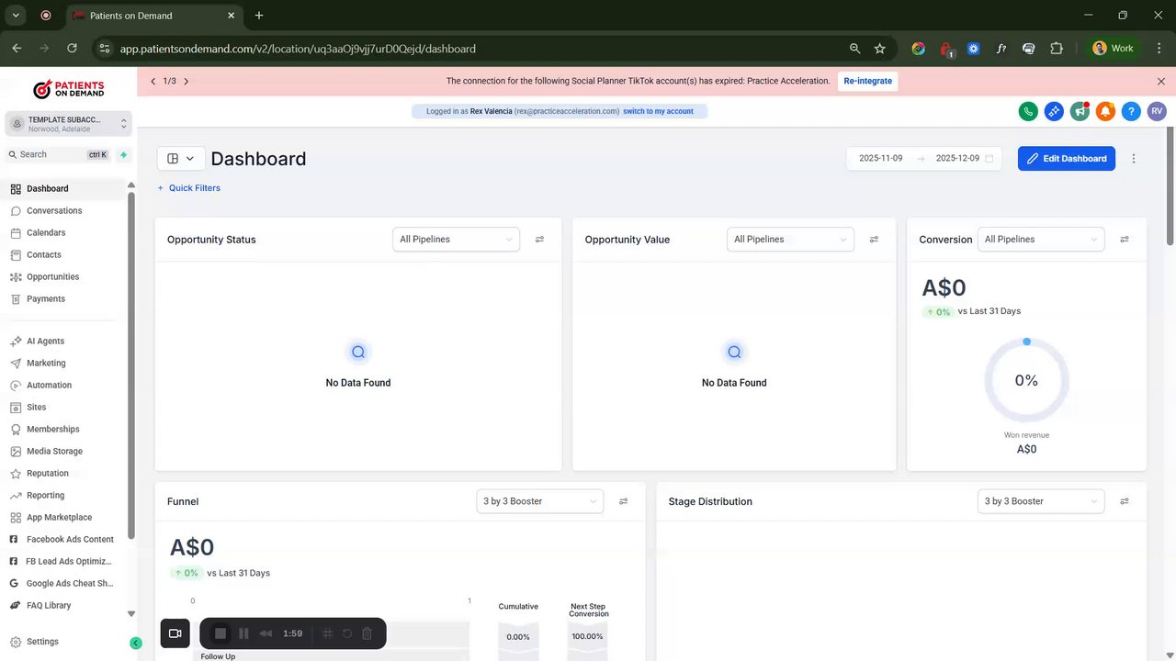
Task: Open filter settings for Opportunity Status widget
Action: point(539,240)
